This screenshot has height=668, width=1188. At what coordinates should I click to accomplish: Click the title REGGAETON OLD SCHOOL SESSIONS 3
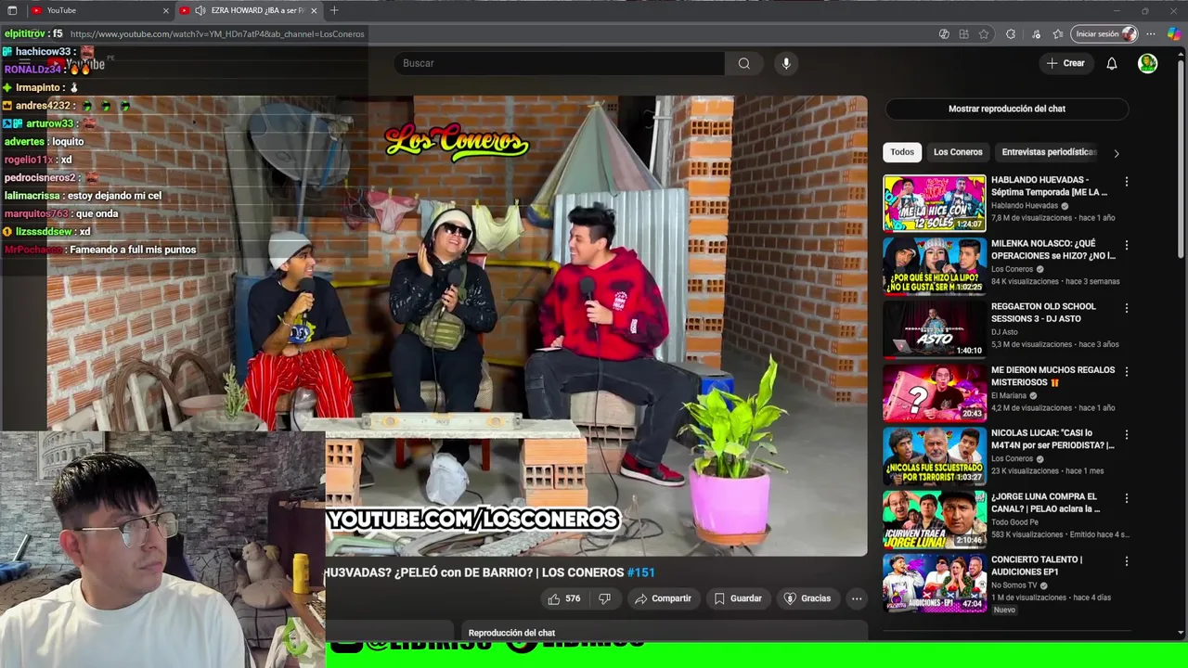(1043, 312)
